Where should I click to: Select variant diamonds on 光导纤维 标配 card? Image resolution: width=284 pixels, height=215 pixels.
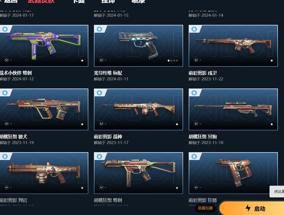(173, 60)
